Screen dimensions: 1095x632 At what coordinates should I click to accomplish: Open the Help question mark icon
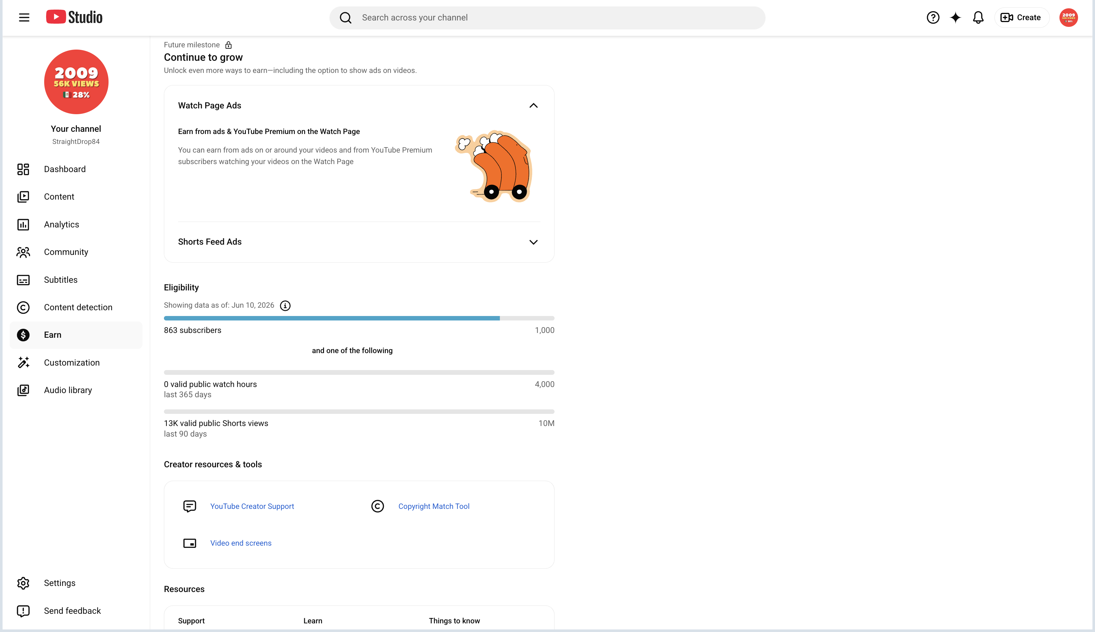coord(933,17)
